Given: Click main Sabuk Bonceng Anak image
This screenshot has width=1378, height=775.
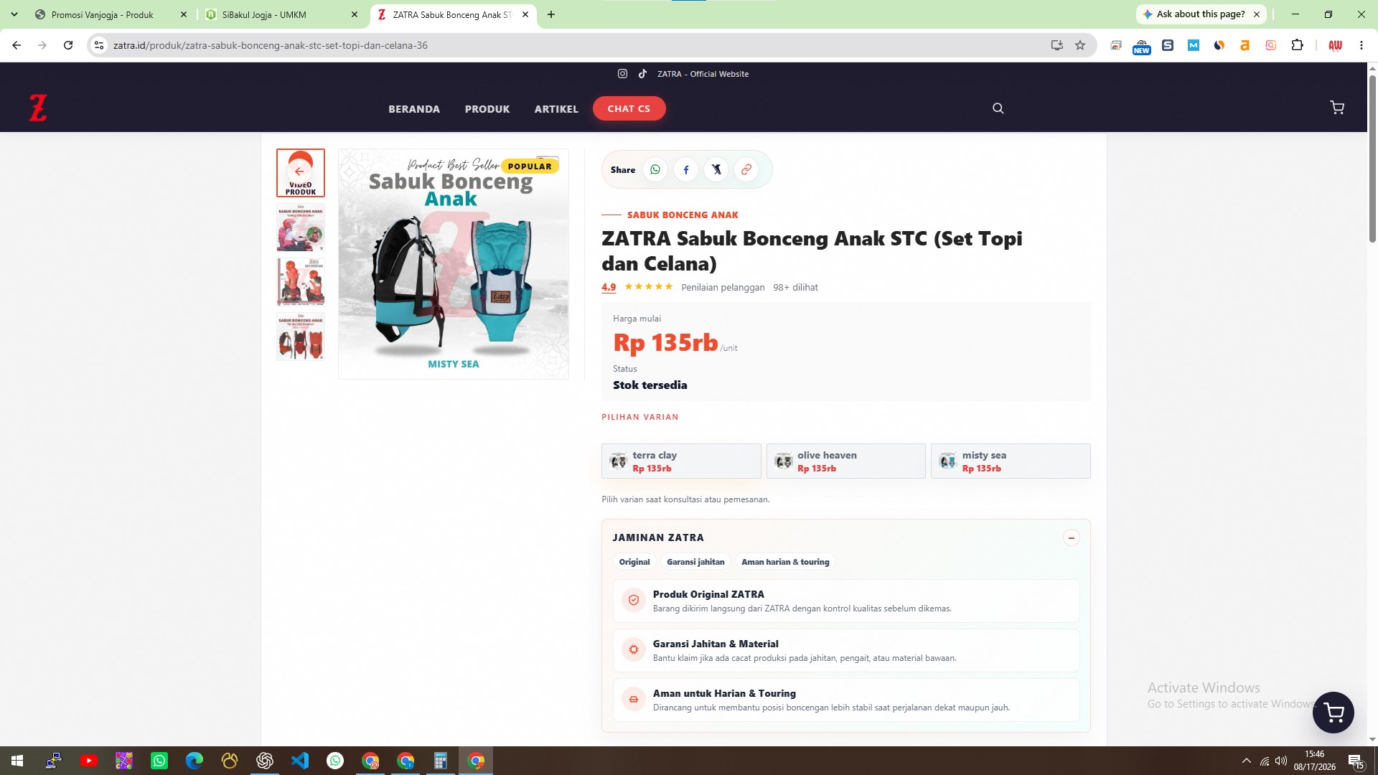Looking at the screenshot, I should click(x=454, y=264).
